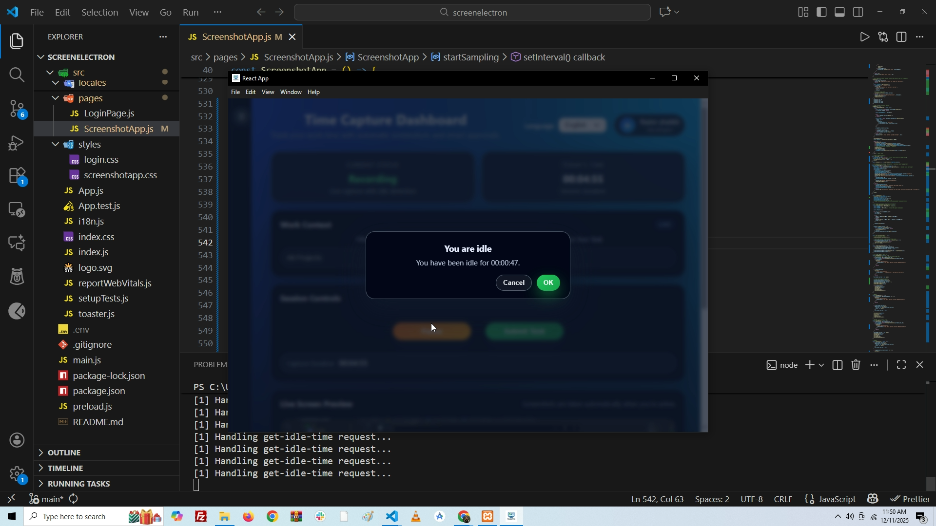Open Manage gear icon in activity bar
The image size is (936, 526).
click(x=17, y=473)
